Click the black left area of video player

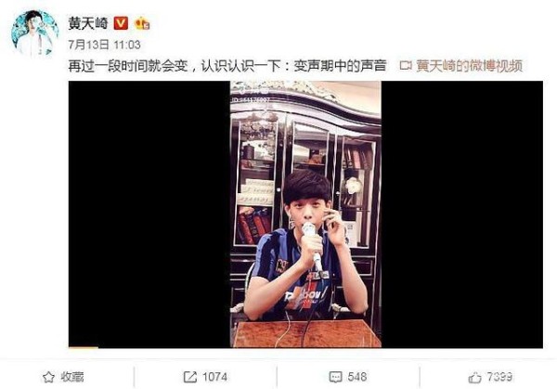(149, 214)
